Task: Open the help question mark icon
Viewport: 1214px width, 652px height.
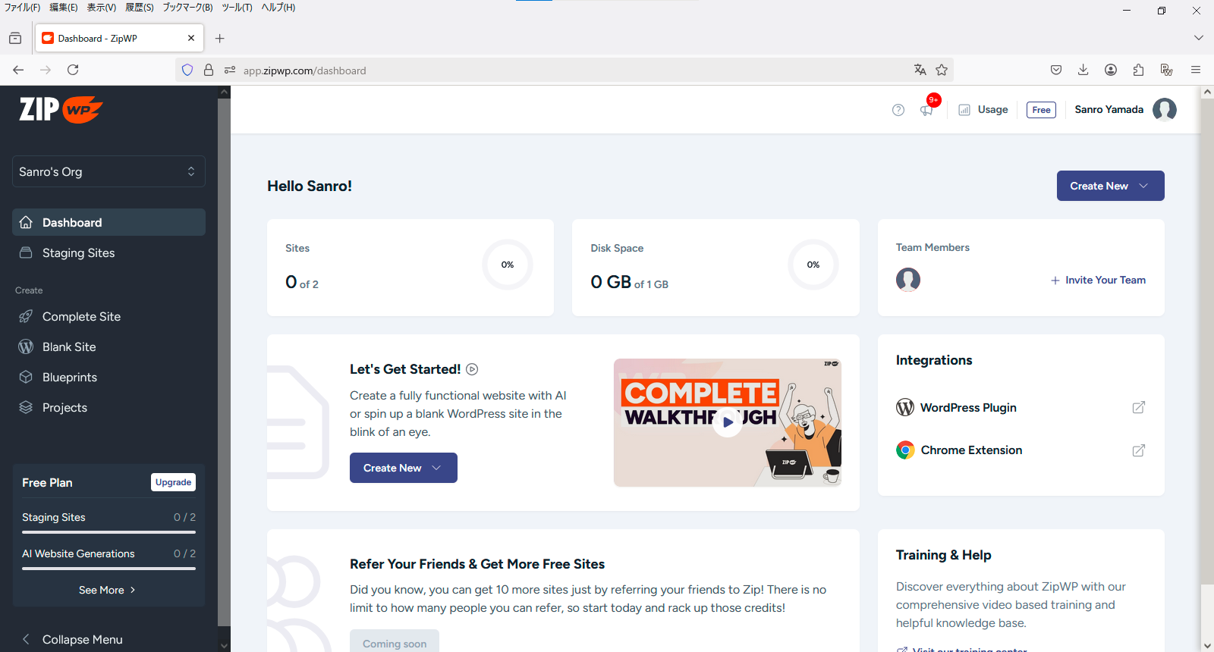Action: (898, 110)
